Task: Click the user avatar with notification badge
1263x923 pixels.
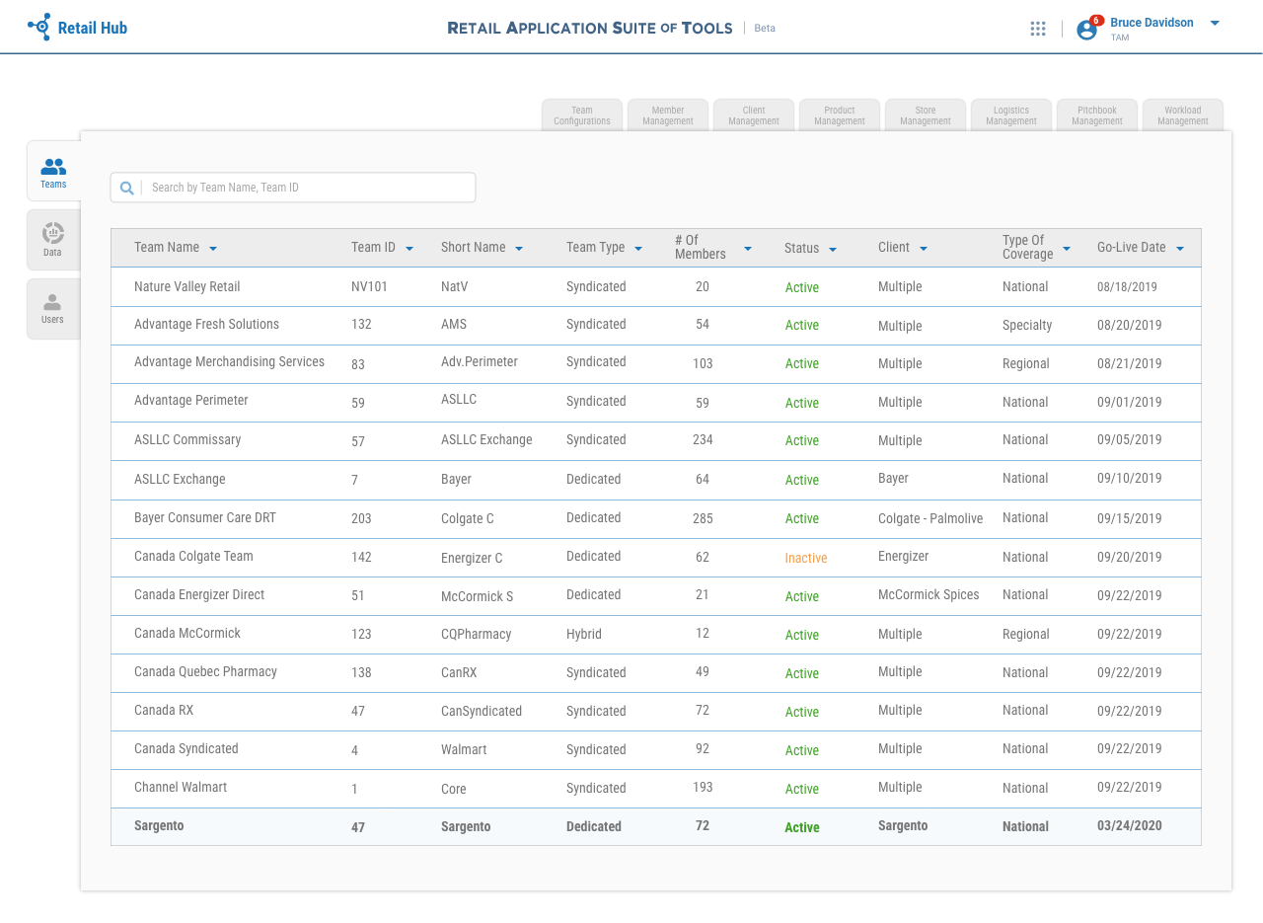Action: point(1087,29)
